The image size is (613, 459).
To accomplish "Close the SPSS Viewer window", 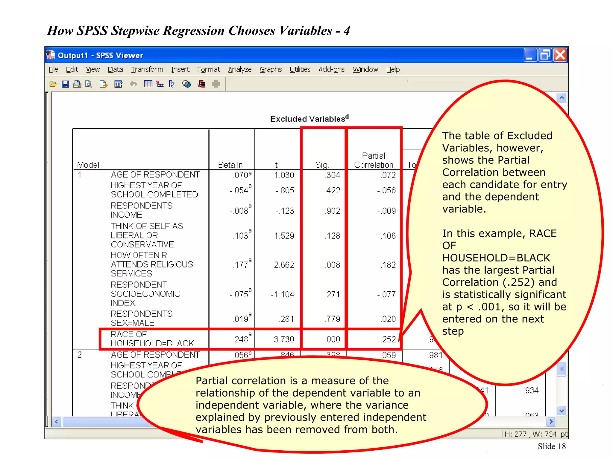I will pyautogui.click(x=560, y=55).
